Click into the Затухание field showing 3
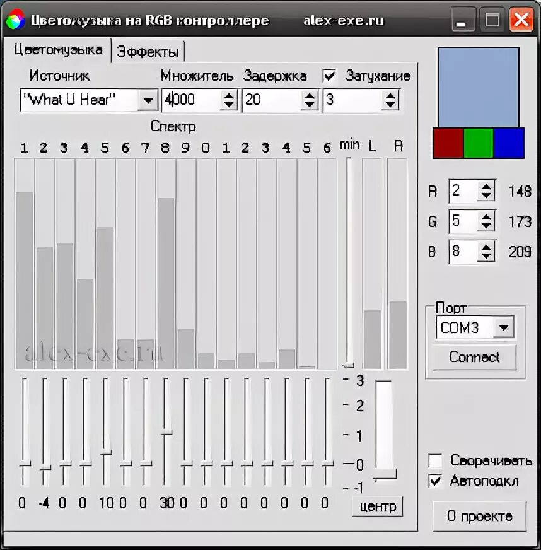This screenshot has height=550, width=541. 352,100
